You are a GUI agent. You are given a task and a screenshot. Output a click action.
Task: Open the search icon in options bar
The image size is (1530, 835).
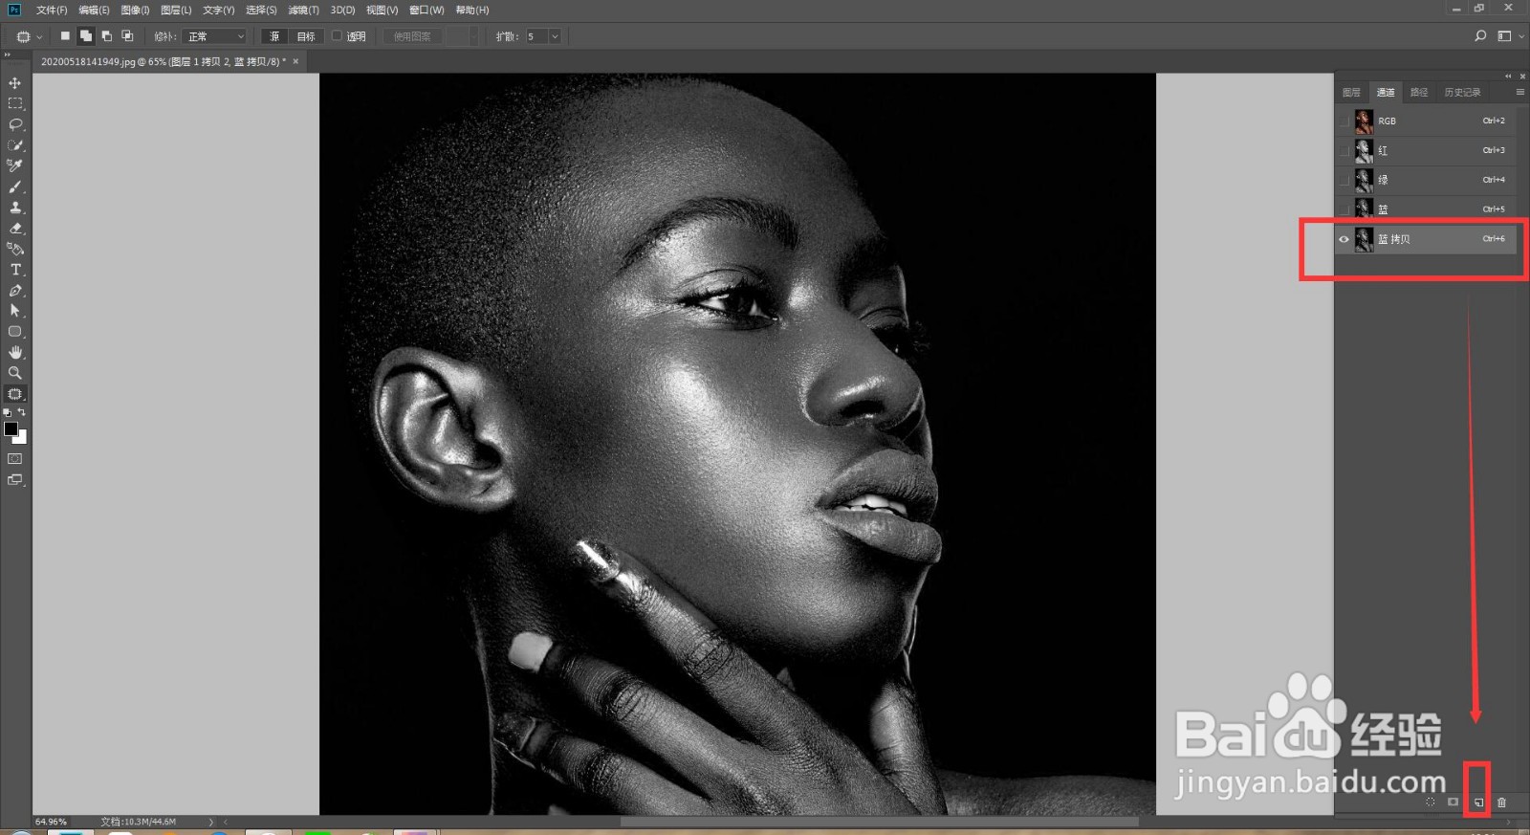click(1480, 36)
